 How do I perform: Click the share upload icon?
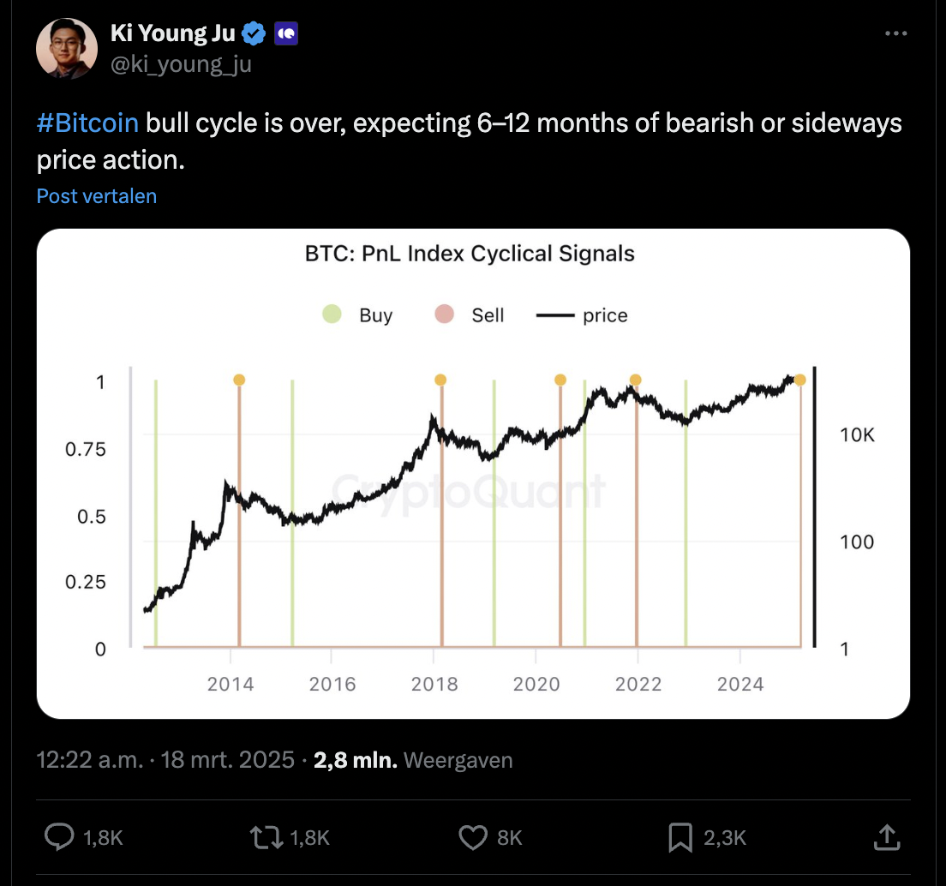[887, 837]
